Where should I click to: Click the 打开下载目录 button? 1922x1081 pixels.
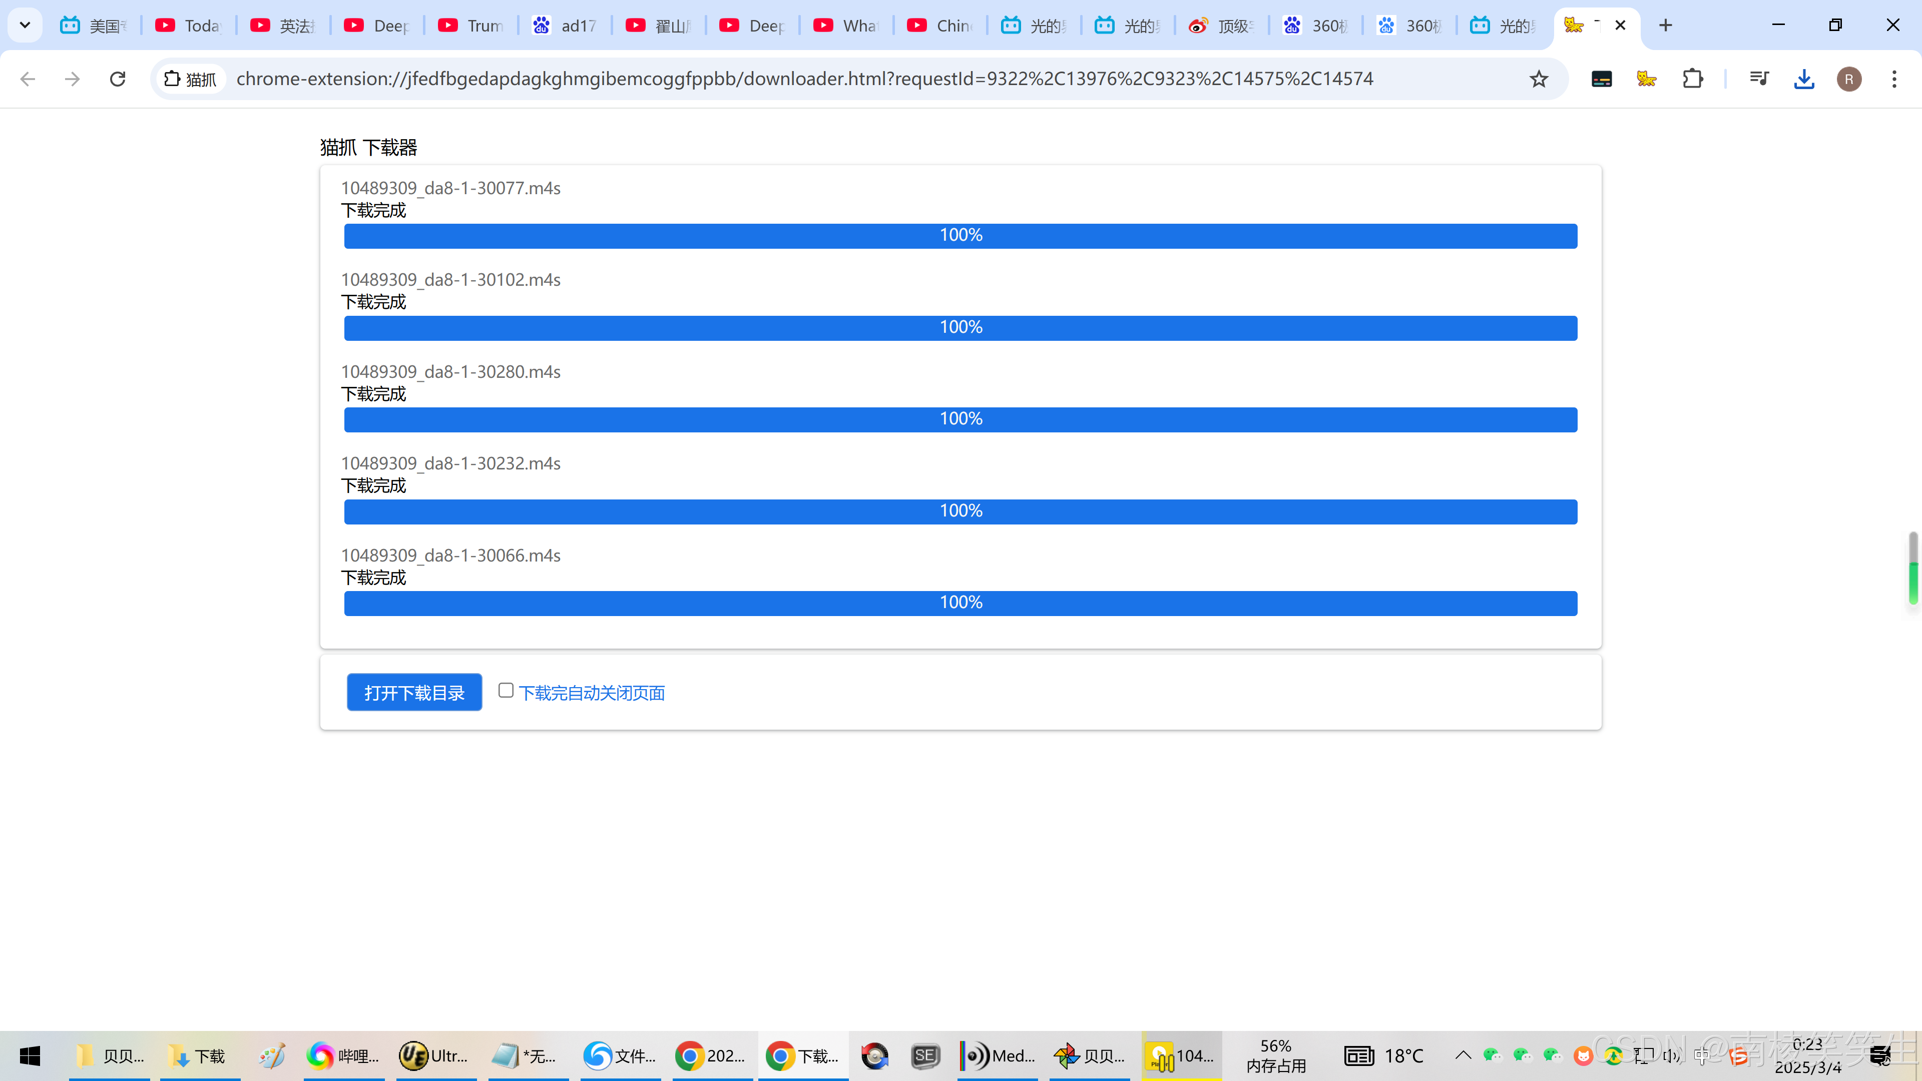[414, 692]
